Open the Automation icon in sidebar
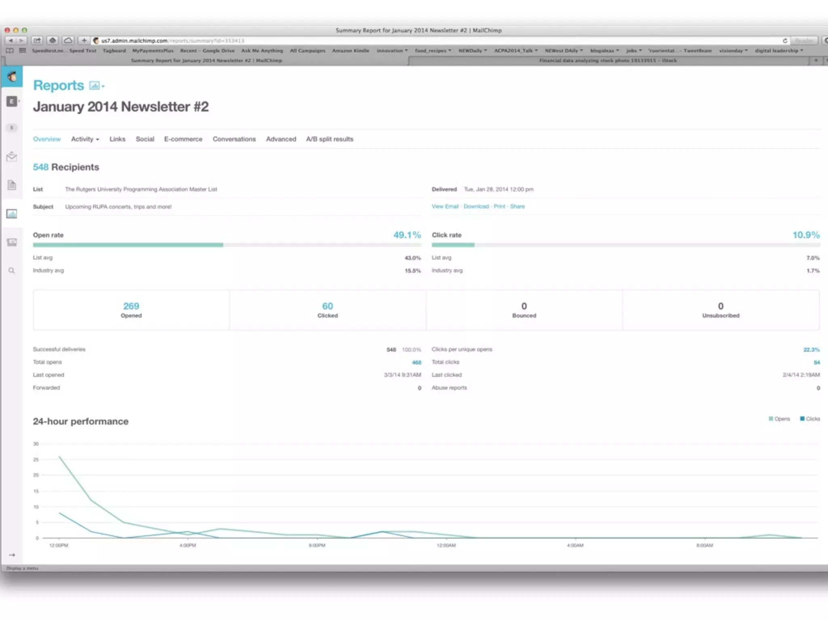Viewport: 828px width, 621px height. pyautogui.click(x=12, y=242)
